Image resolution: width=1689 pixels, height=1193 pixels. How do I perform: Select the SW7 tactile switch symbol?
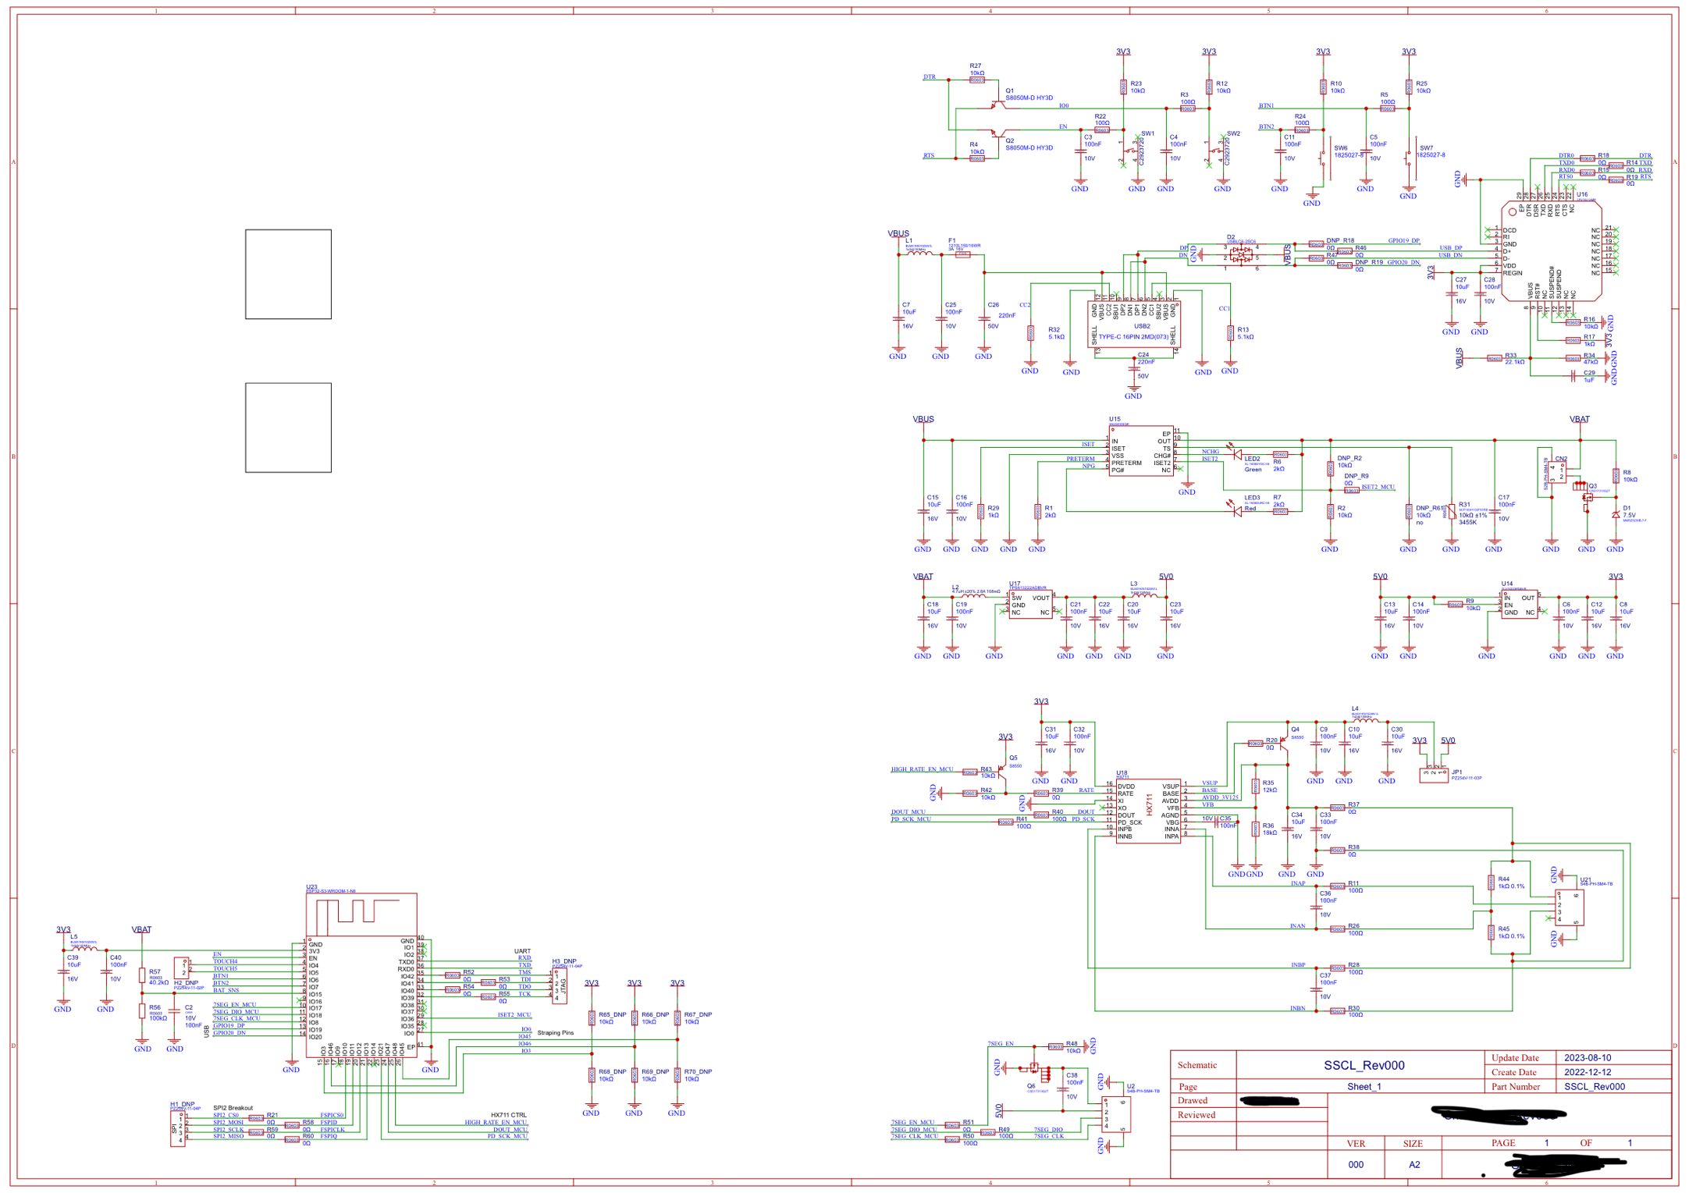1409,158
